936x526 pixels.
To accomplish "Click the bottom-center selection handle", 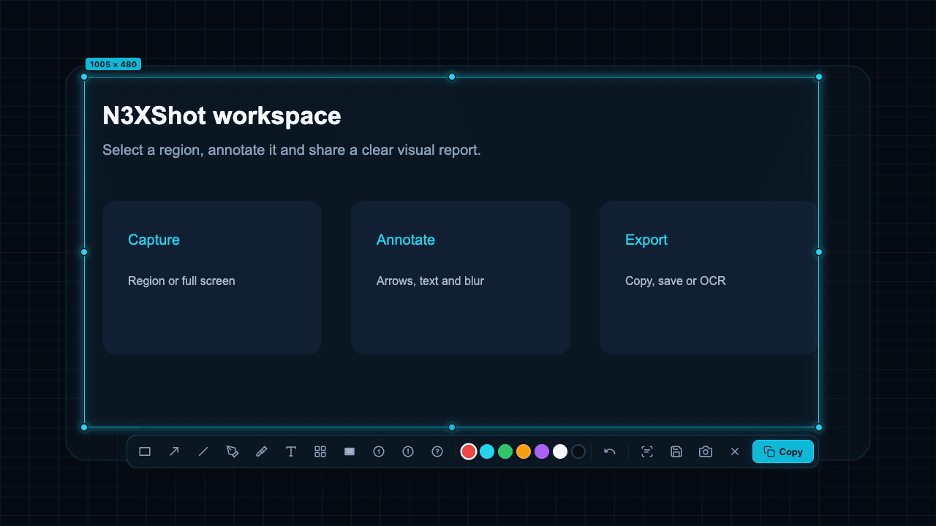I will [452, 427].
